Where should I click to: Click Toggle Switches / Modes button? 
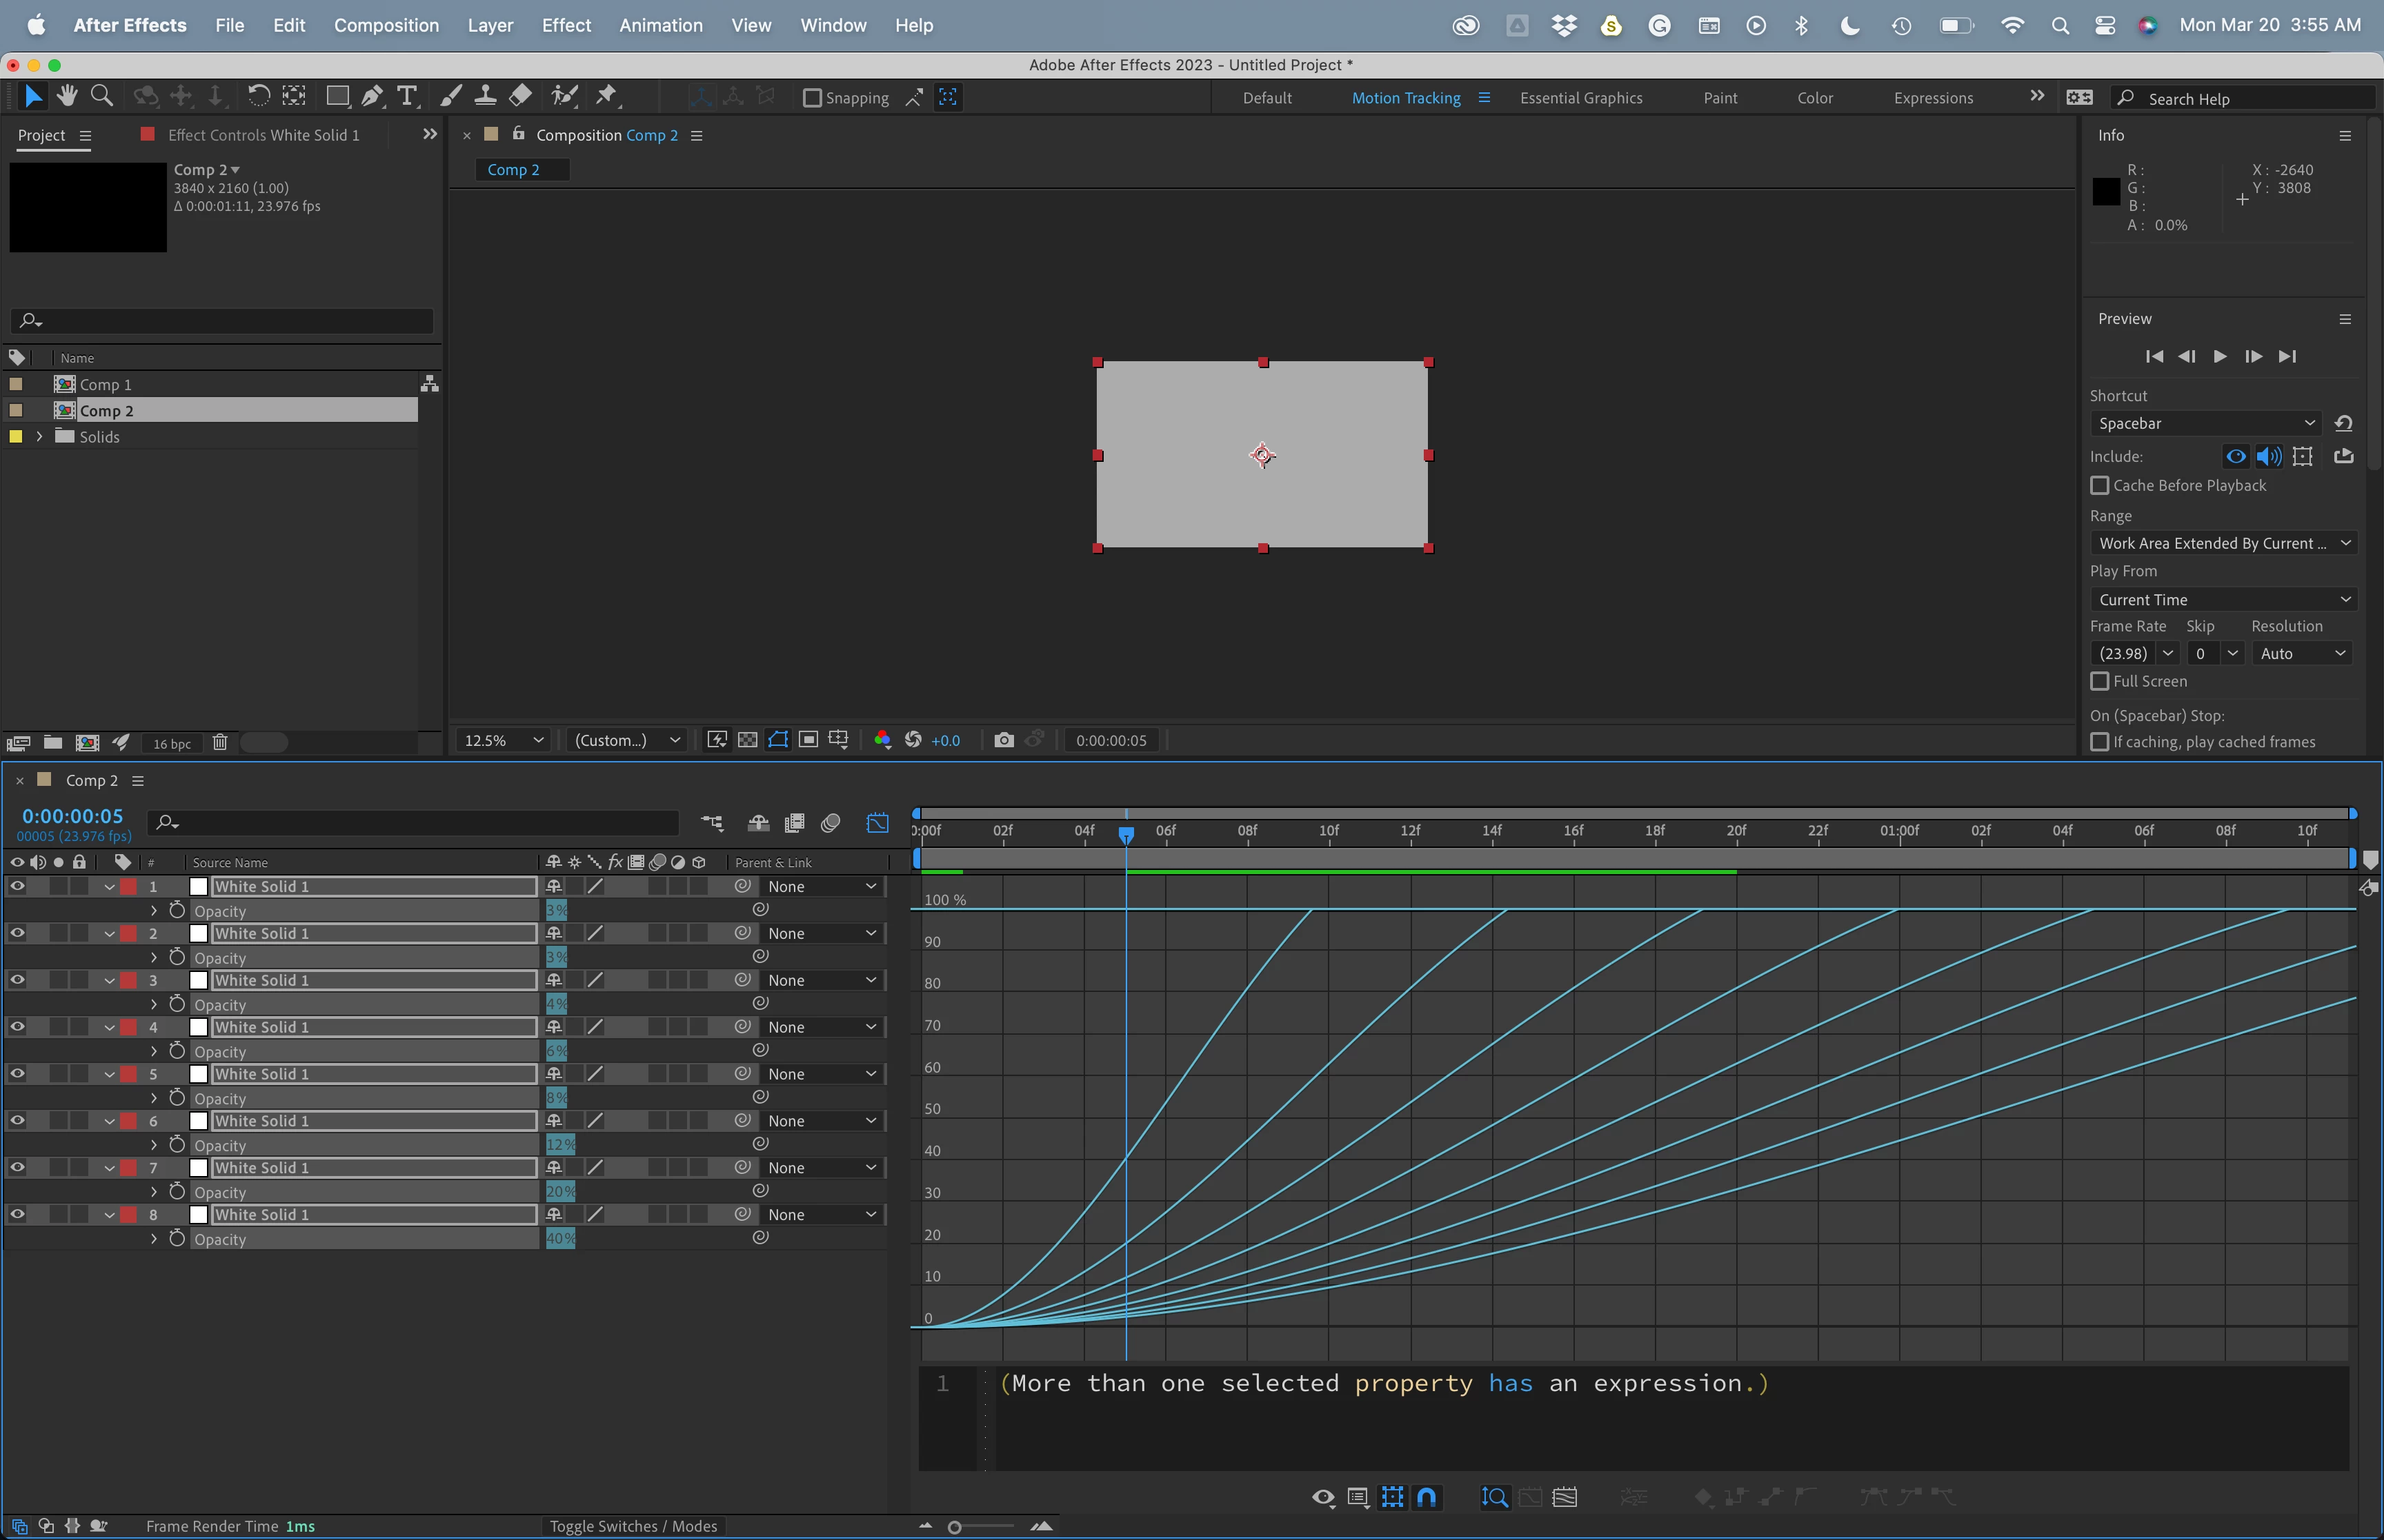tap(633, 1526)
